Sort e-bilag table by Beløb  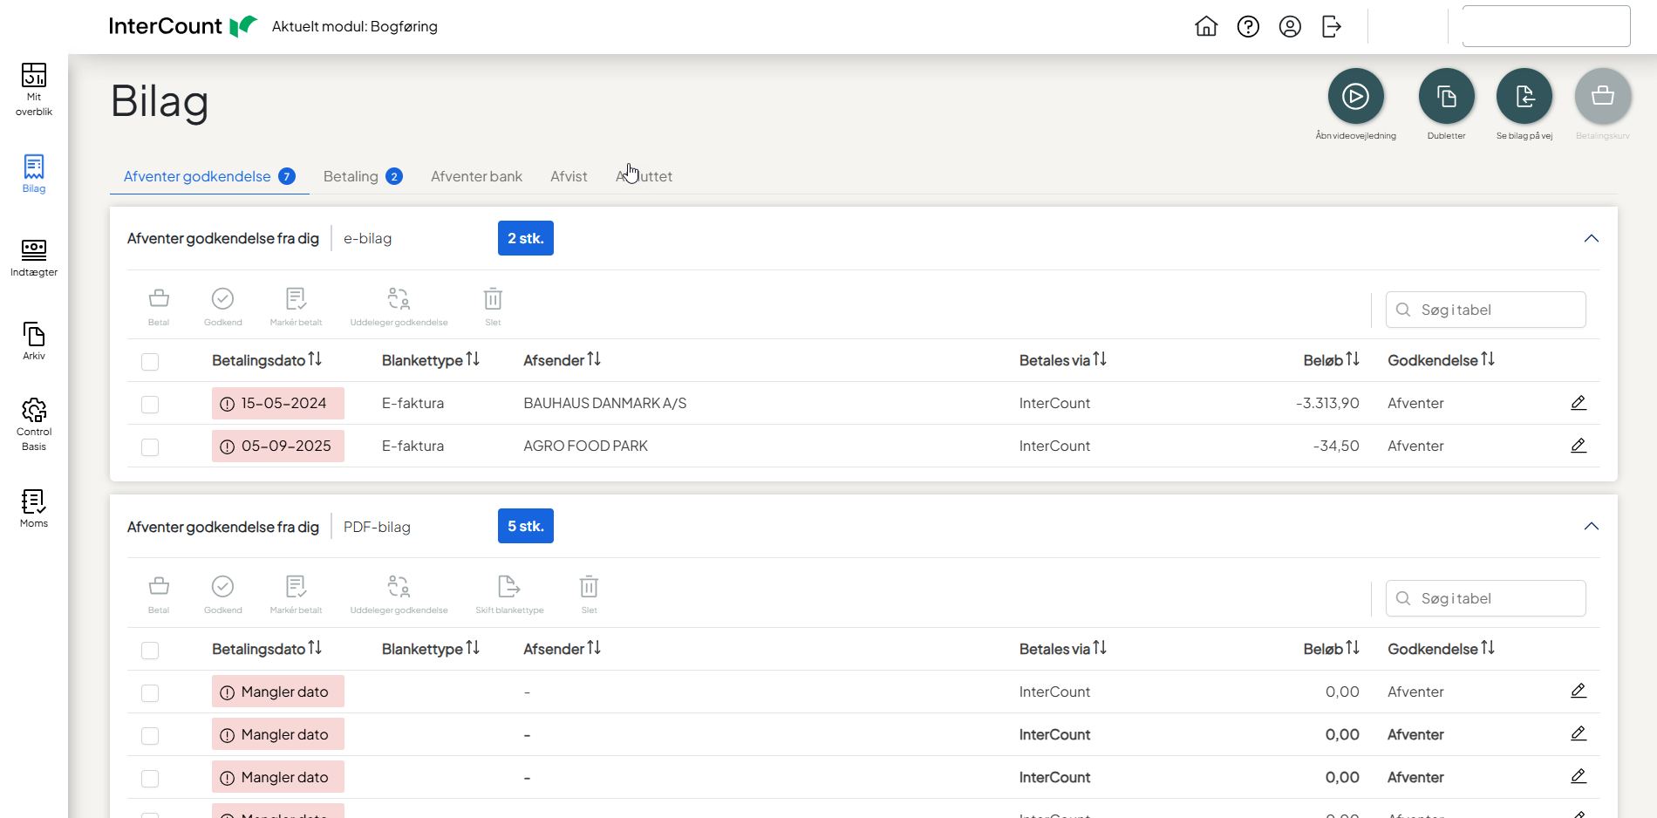click(1331, 360)
